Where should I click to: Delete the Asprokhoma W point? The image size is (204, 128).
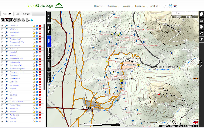(x=40, y=39)
